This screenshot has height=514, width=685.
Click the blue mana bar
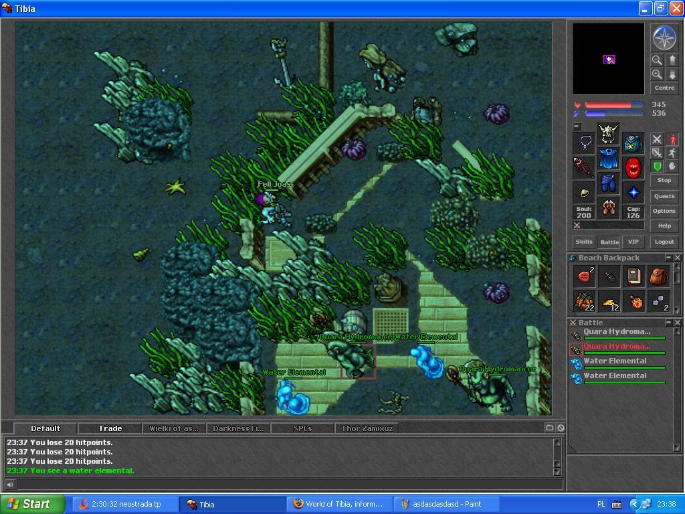tap(614, 114)
